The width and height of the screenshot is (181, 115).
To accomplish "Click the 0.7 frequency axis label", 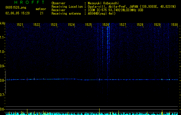I will point(3,95).
